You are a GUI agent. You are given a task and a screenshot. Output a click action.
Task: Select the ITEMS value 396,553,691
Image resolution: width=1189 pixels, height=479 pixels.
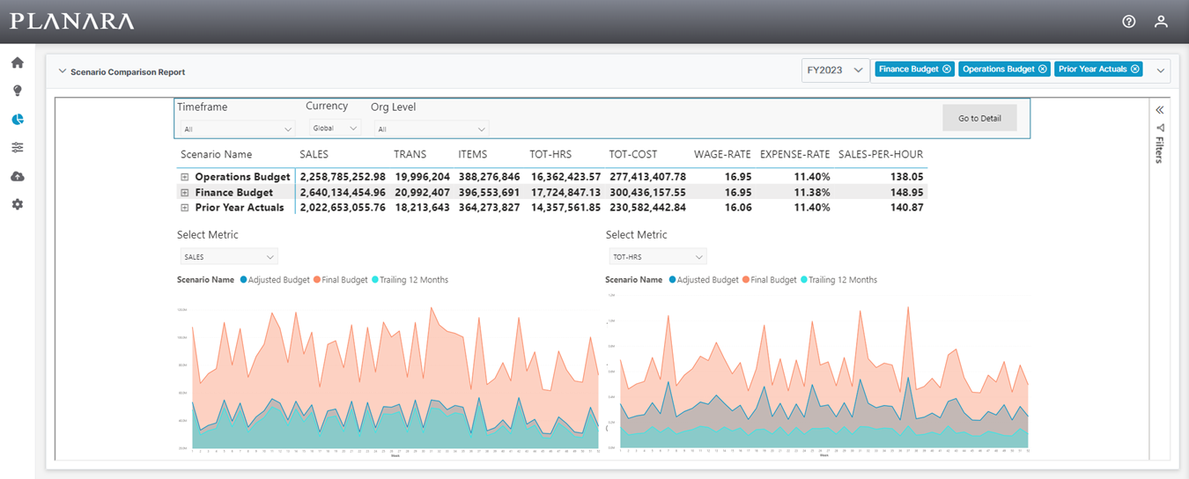tap(489, 192)
